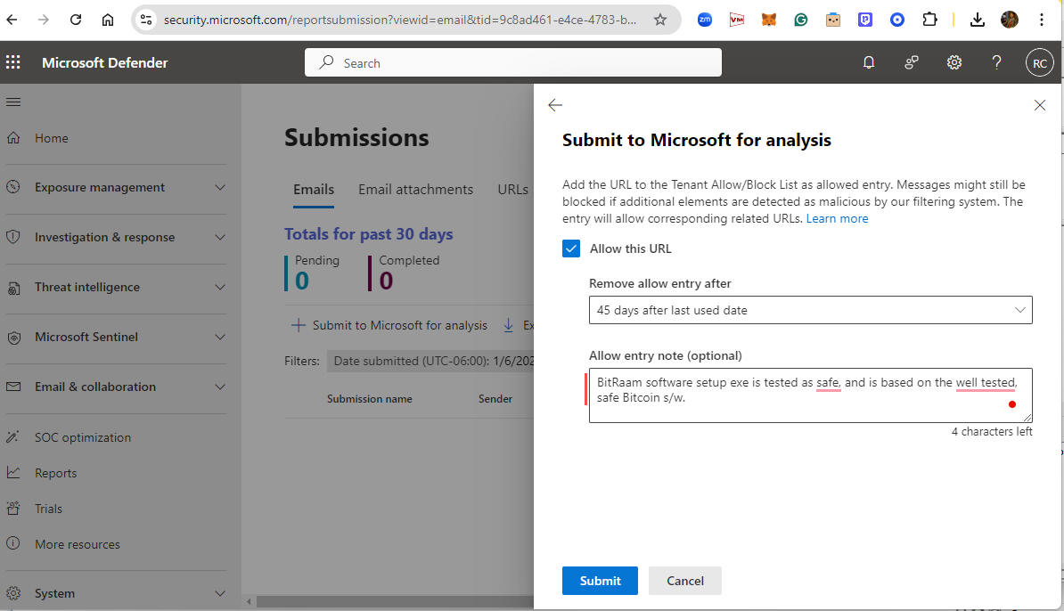
Task: Click the Microsoft Defender title link
Action: pos(104,62)
